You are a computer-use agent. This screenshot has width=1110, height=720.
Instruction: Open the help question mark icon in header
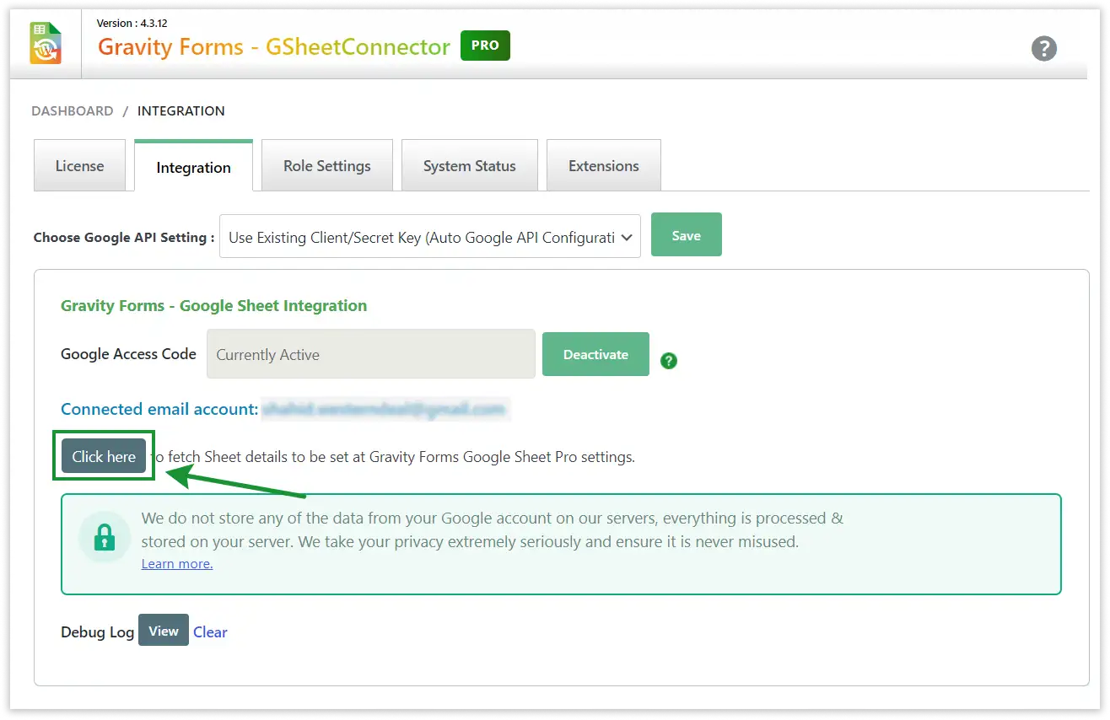1044,48
